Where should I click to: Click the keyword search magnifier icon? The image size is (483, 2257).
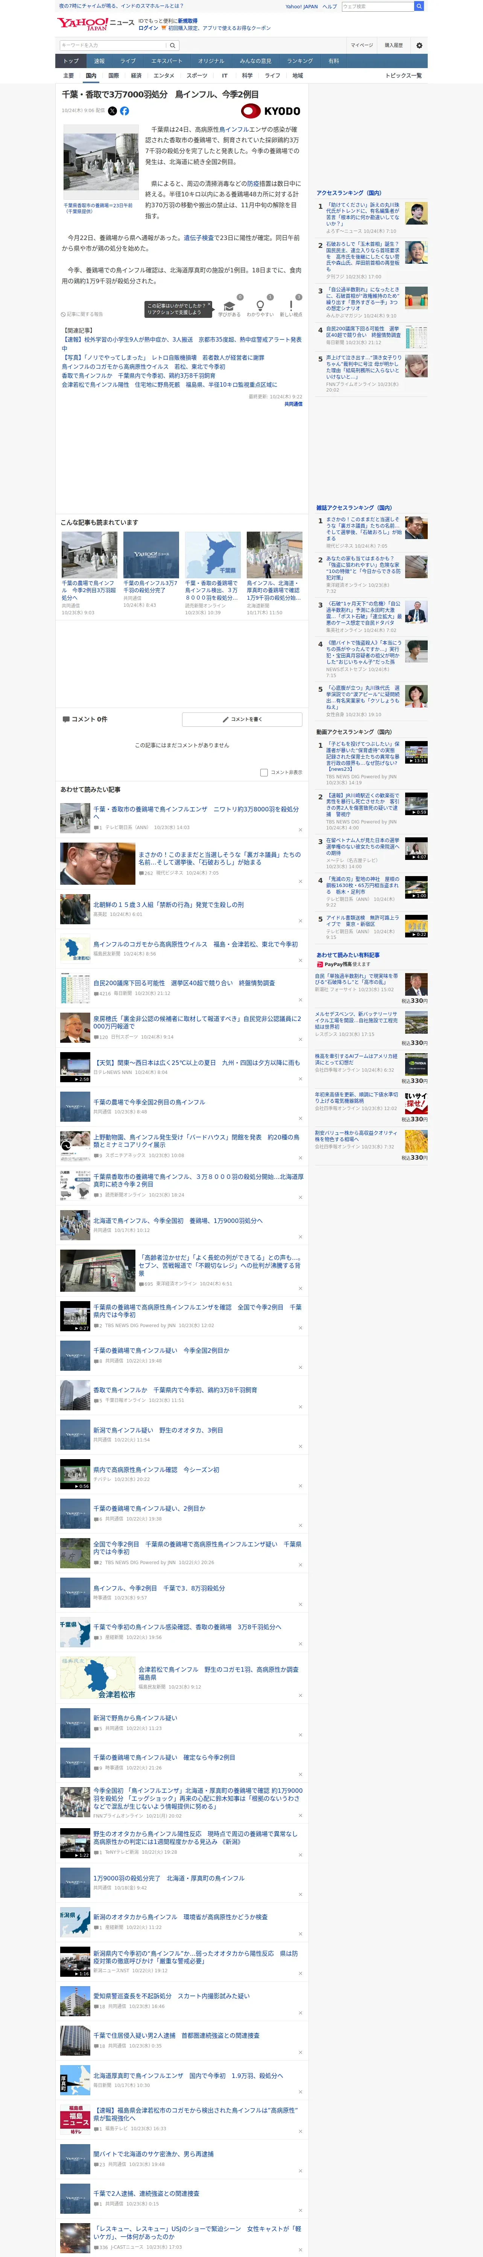(x=173, y=45)
